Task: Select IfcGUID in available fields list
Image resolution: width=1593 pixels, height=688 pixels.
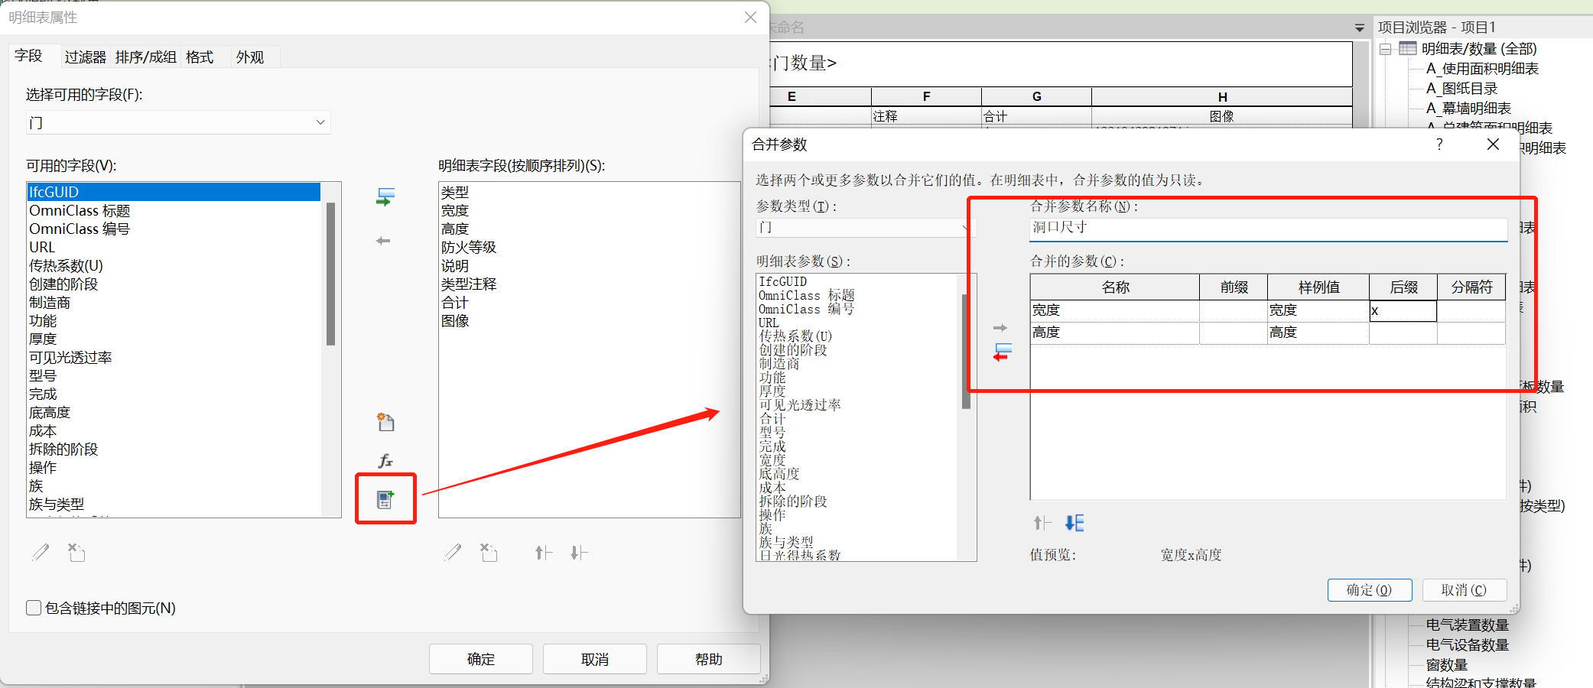Action: click(x=174, y=192)
